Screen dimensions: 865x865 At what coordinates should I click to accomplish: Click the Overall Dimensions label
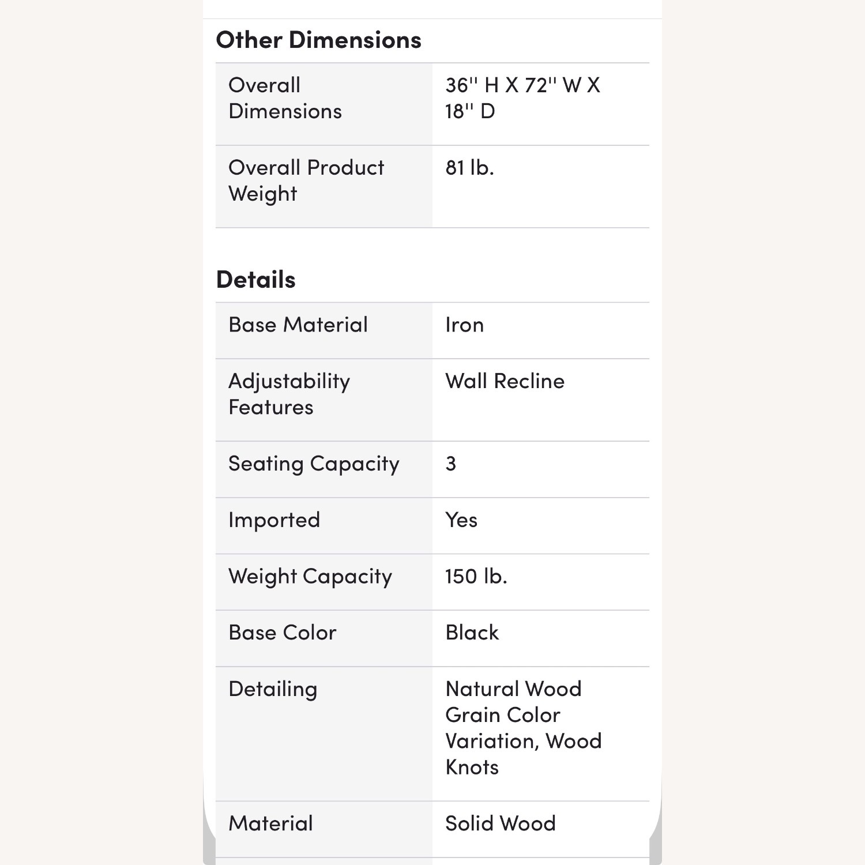click(285, 98)
